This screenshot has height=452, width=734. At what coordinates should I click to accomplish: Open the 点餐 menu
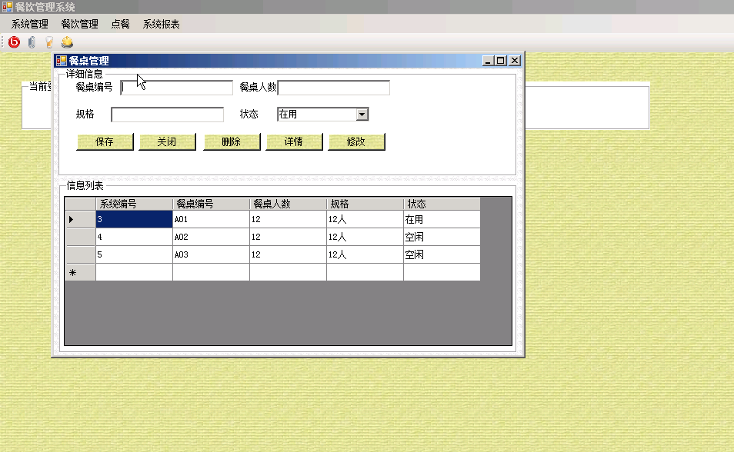[x=122, y=24]
